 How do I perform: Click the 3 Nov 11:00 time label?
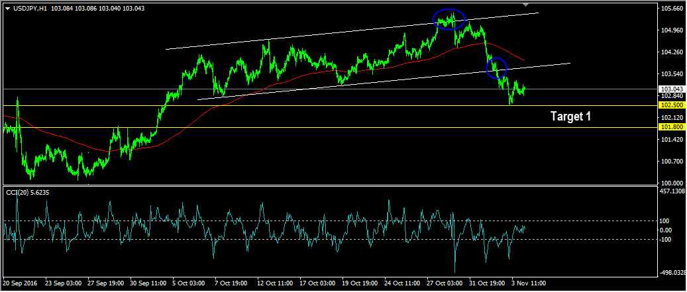click(527, 283)
